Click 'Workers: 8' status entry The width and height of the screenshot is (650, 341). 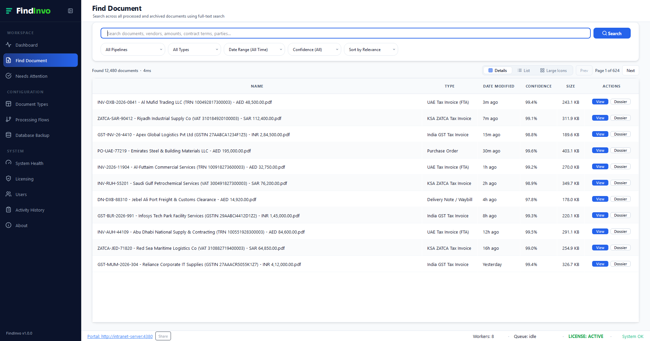click(x=483, y=336)
